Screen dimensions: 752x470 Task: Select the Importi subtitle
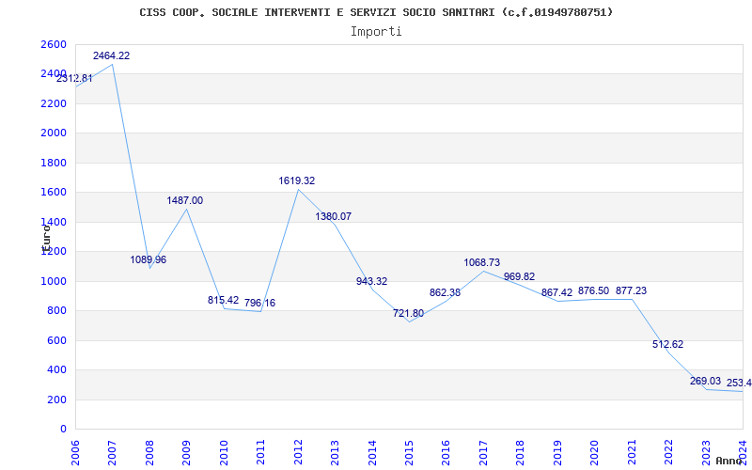tap(376, 31)
